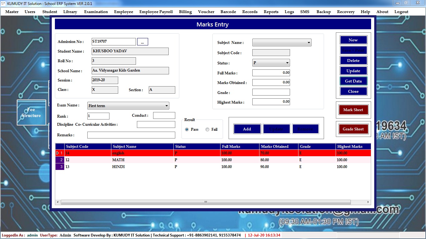Click the Remarks text field
The width and height of the screenshot is (426, 239).
tap(131, 135)
